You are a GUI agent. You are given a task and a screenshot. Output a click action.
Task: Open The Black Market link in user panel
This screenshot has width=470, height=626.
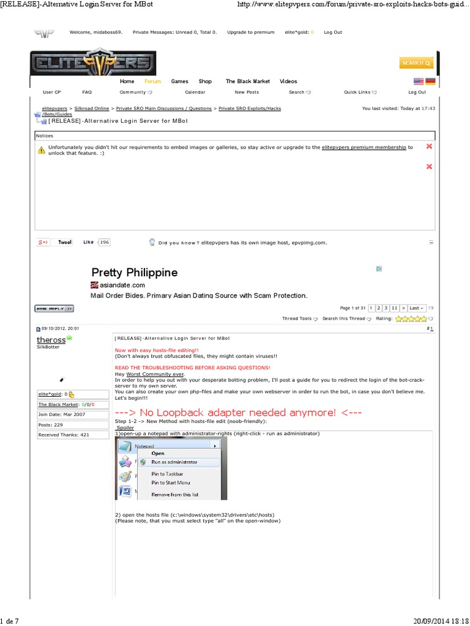pyautogui.click(x=58, y=405)
